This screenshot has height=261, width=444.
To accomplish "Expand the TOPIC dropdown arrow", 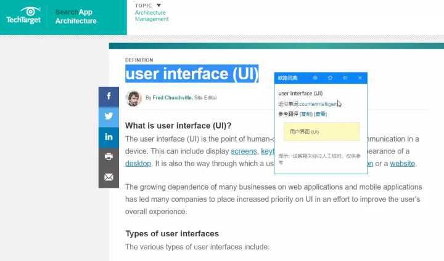I will [158, 6].
